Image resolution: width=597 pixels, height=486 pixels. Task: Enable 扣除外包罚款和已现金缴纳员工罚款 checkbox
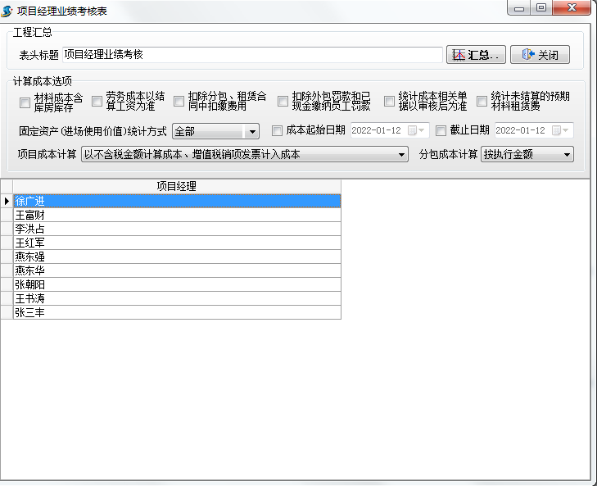coord(283,102)
